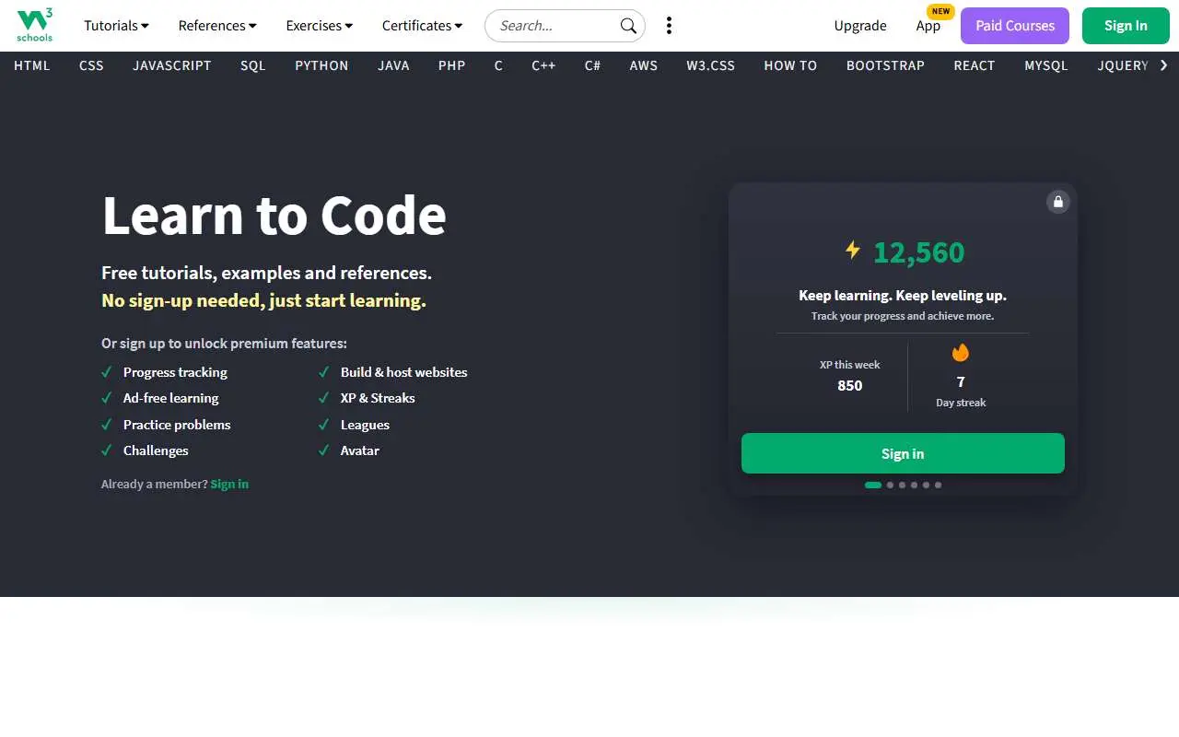1179x737 pixels.
Task: Switch to the last carousel slide dot
Action: 938,485
